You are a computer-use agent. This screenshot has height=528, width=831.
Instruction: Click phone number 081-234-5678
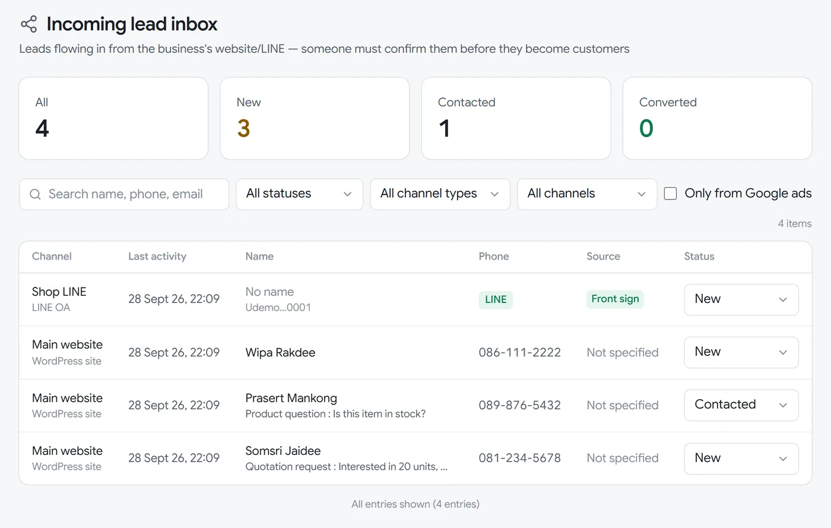[x=519, y=459]
